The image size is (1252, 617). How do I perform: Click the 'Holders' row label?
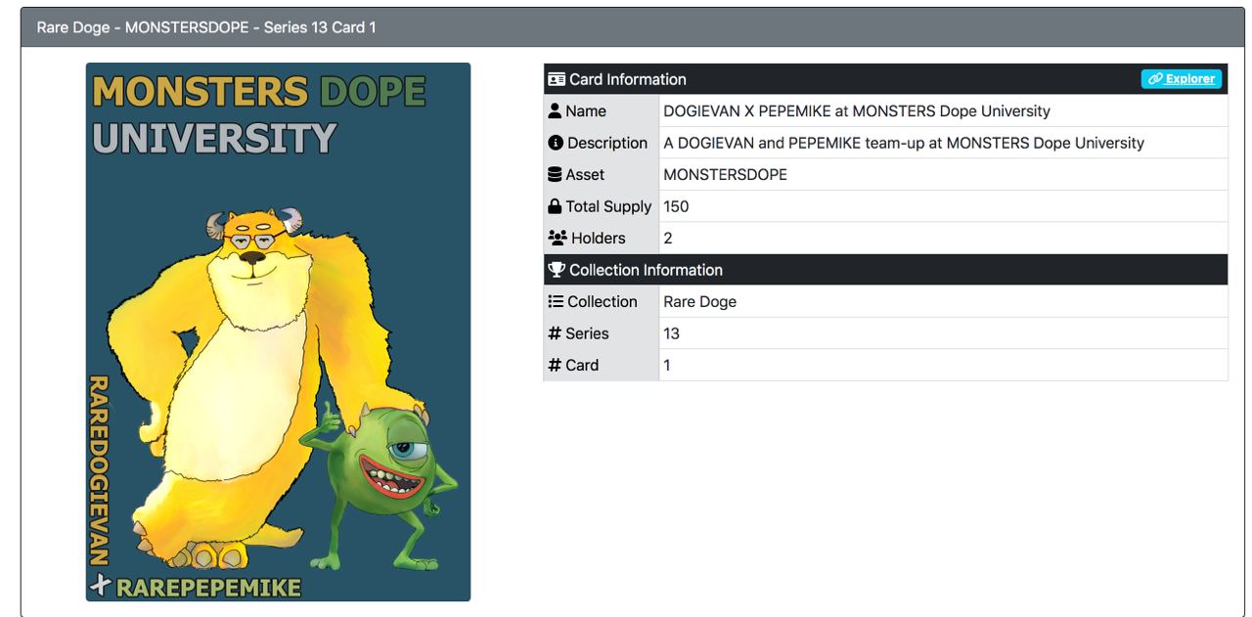click(x=599, y=239)
